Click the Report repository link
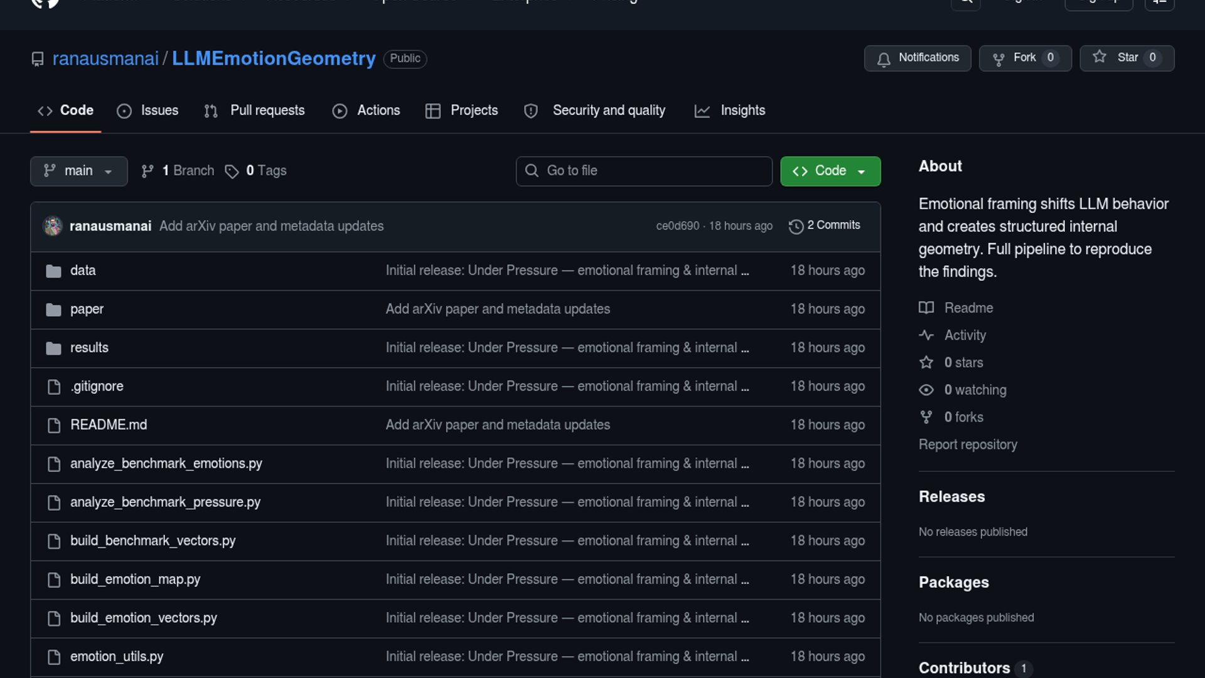 pos(968,444)
